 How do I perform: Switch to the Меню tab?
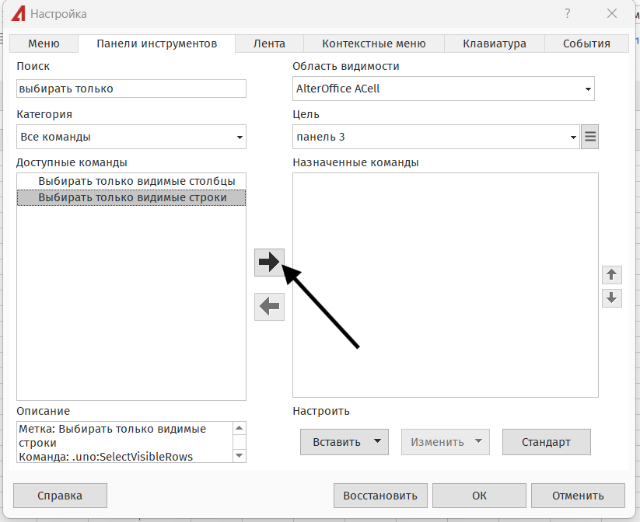pos(44,43)
